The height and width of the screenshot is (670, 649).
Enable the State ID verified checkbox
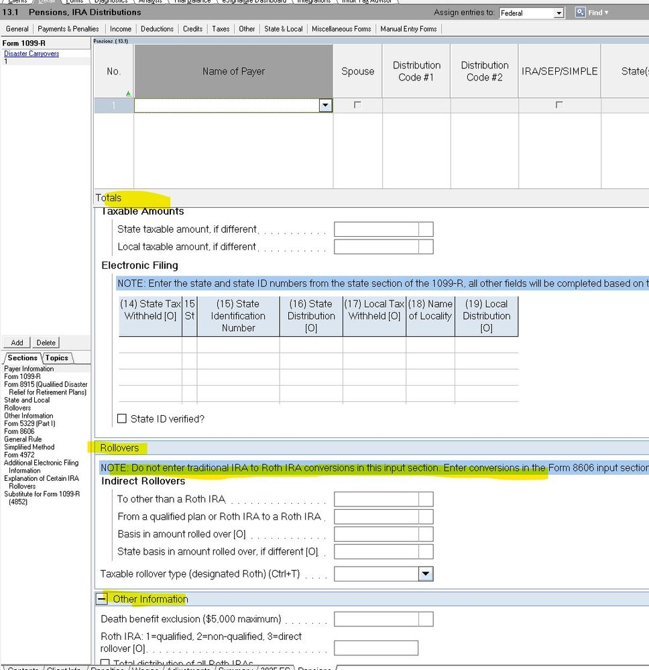click(x=122, y=418)
